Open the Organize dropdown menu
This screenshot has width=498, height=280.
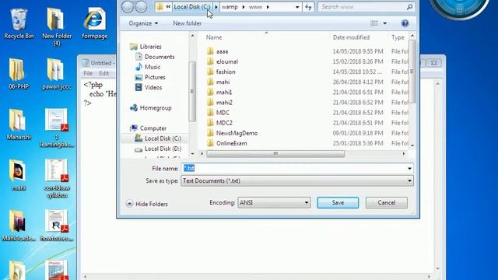(x=143, y=23)
